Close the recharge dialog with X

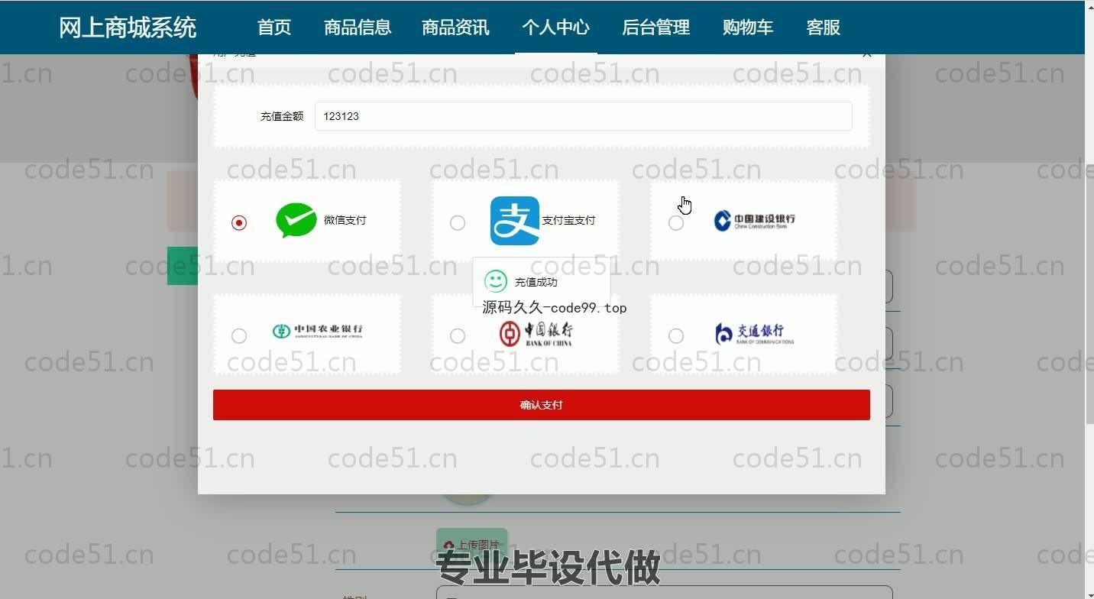click(x=866, y=54)
